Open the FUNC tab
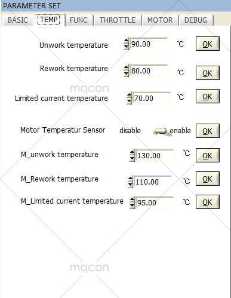The image size is (231, 298). click(x=79, y=20)
